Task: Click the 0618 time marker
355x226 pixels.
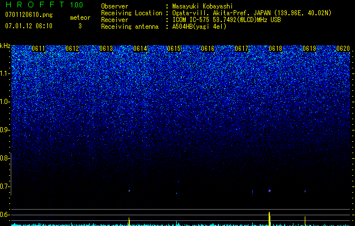Action: pos(275,49)
